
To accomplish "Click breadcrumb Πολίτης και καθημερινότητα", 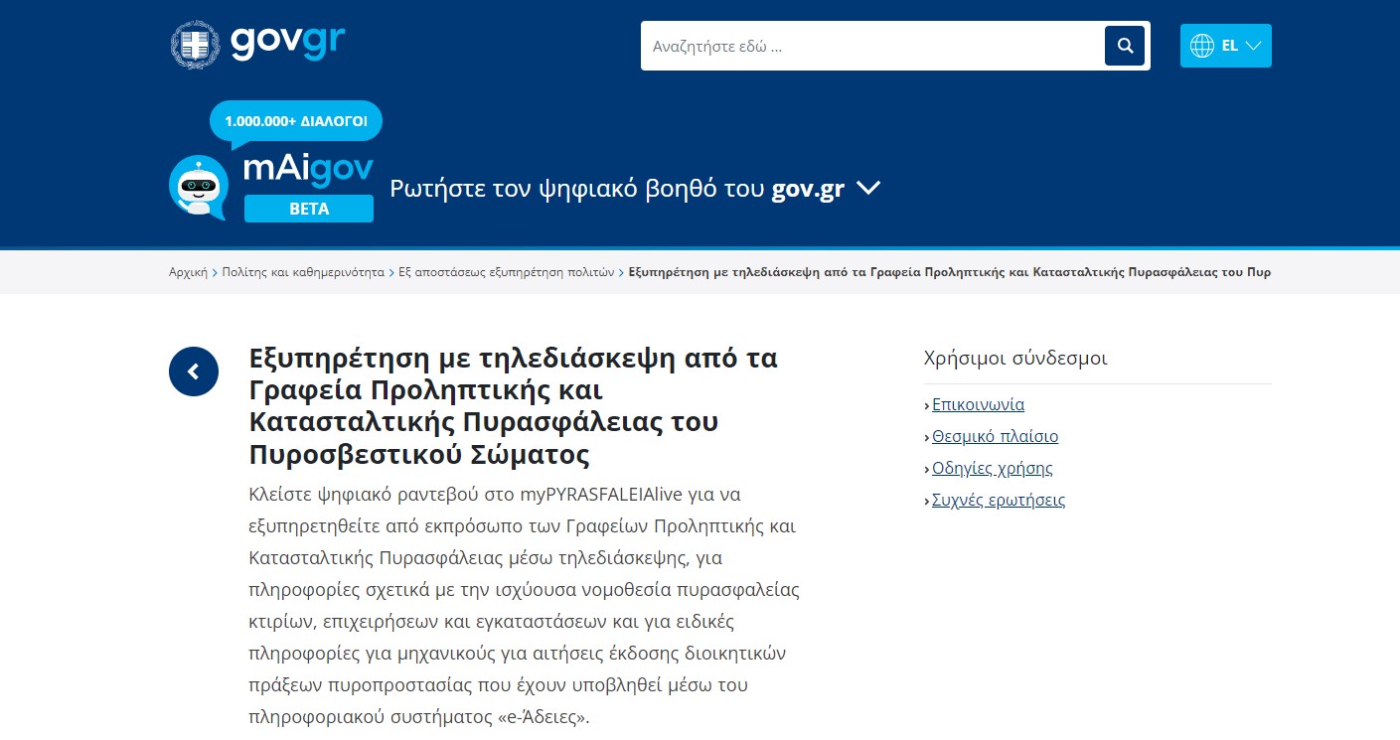I will click(x=304, y=271).
